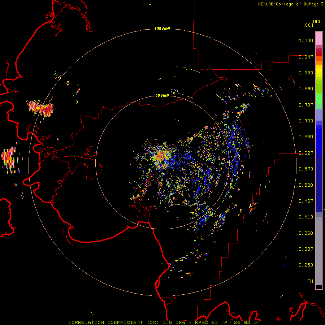Select the 0.467 scale value

point(306,201)
